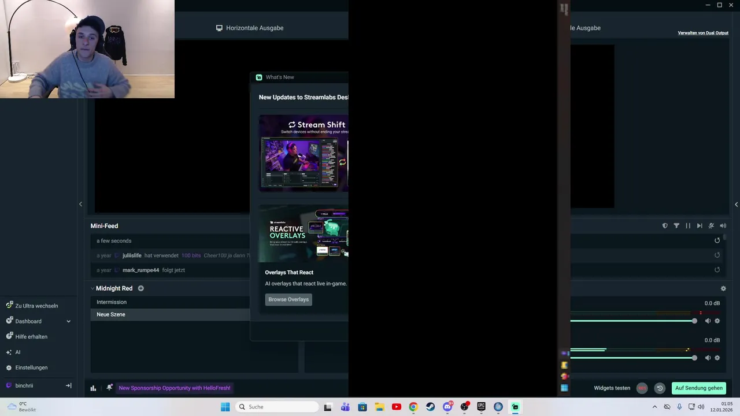Viewport: 740px width, 416px height.
Task: Collapse the Midnight Red scene collection
Action: point(92,288)
